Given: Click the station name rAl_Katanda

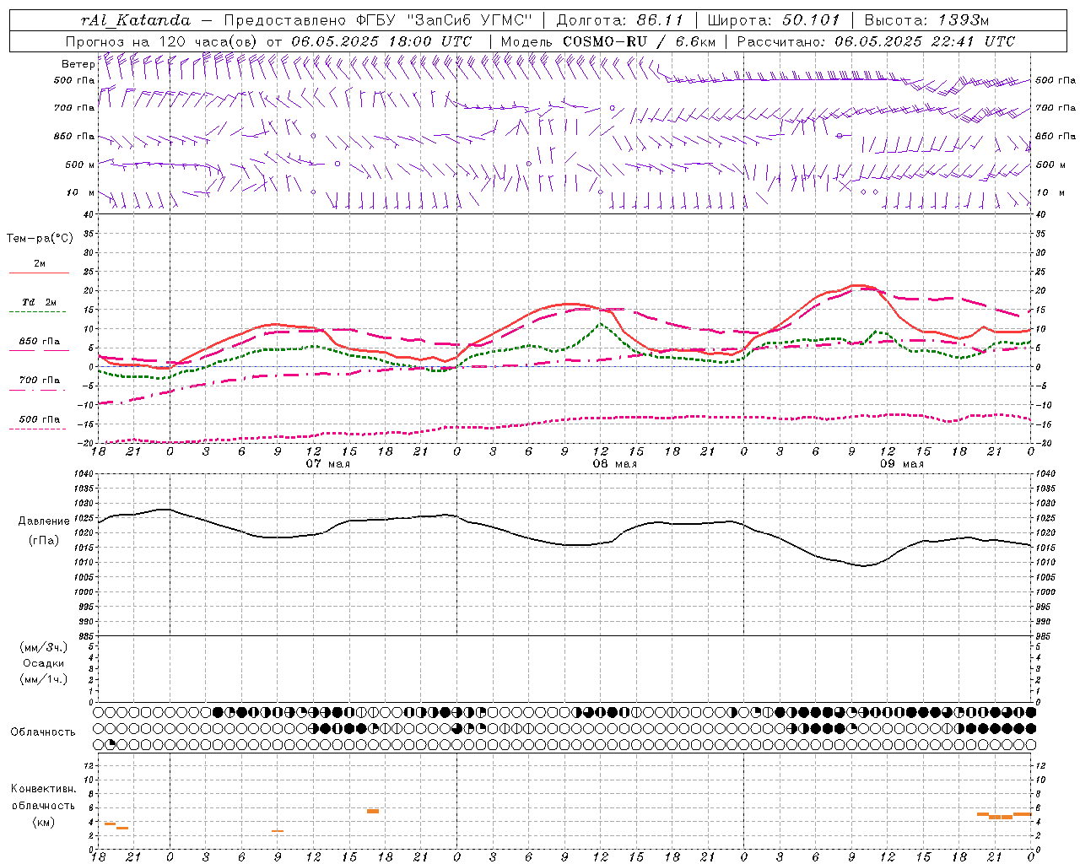Looking at the screenshot, I should 135,20.
